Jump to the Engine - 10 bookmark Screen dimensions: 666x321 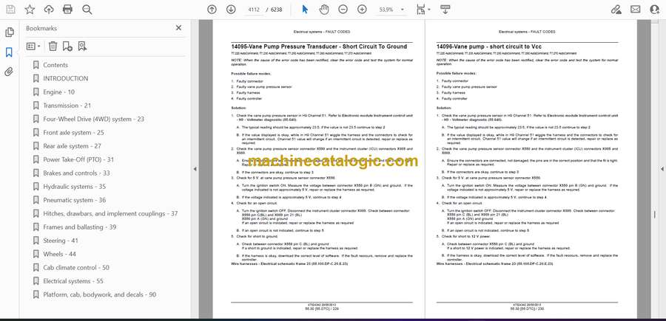coord(58,92)
